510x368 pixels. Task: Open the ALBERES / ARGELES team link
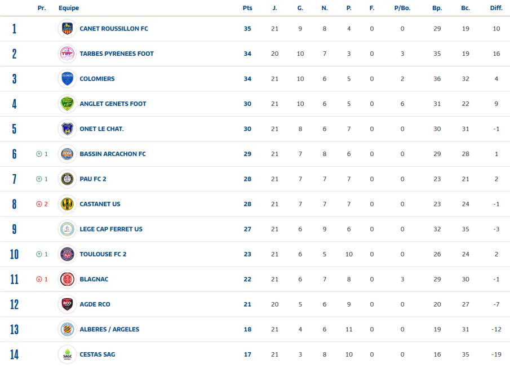109,330
